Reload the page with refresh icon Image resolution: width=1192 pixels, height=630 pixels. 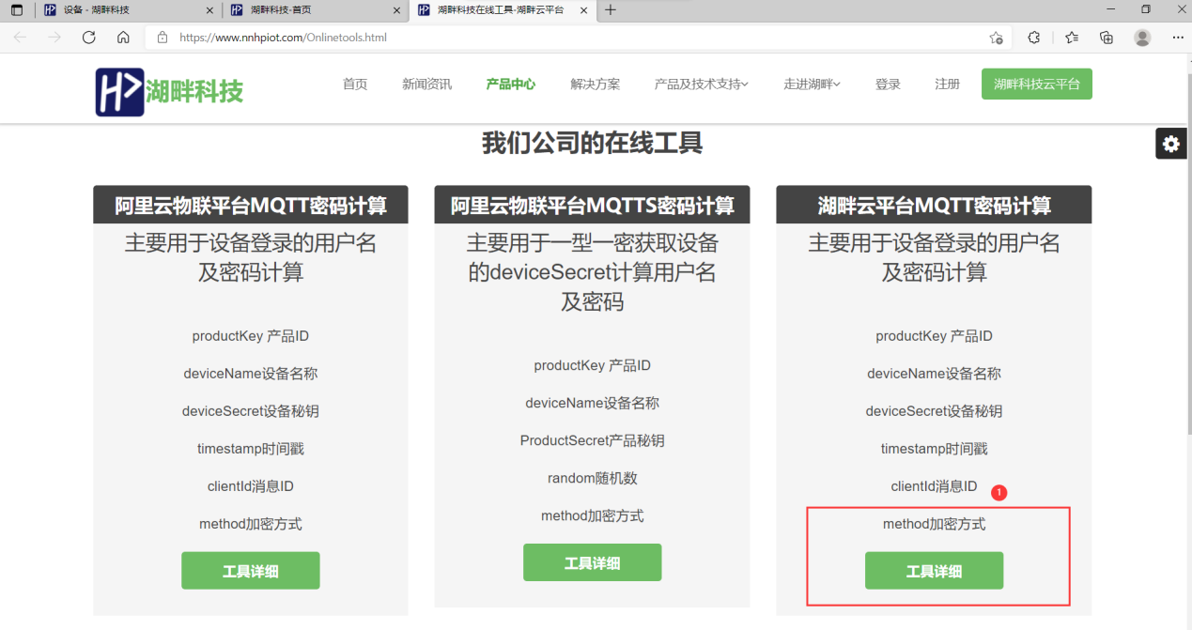coord(89,38)
